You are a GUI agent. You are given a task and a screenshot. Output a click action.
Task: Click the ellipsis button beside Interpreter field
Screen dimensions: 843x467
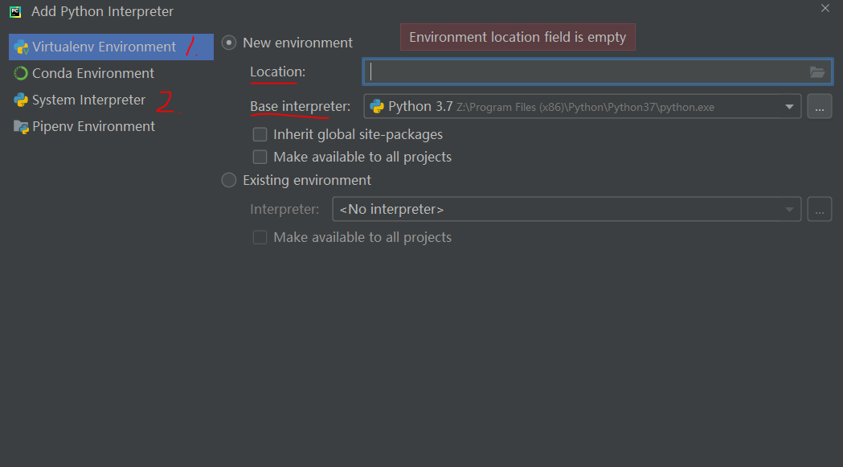click(820, 208)
